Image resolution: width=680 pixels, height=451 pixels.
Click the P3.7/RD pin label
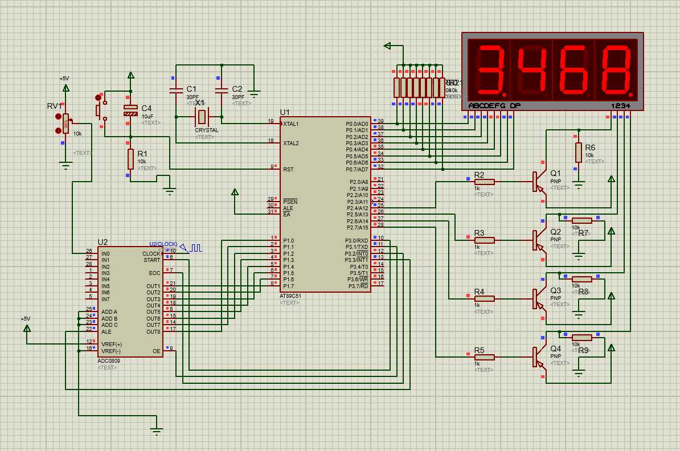[358, 286]
